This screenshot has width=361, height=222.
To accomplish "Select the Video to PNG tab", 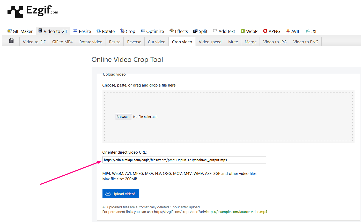I will (x=306, y=42).
